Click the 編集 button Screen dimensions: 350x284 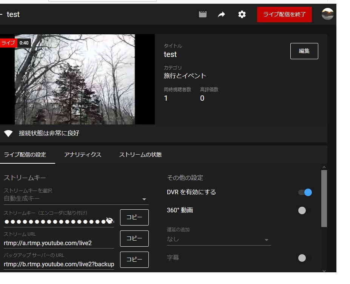(x=304, y=51)
